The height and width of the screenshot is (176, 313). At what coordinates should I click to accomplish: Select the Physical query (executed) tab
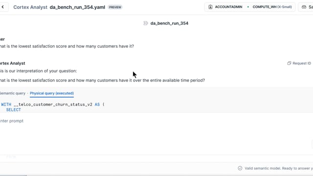click(52, 93)
